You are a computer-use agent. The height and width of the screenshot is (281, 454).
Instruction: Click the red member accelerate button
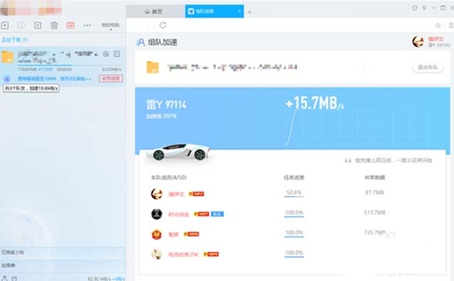[x=111, y=79]
